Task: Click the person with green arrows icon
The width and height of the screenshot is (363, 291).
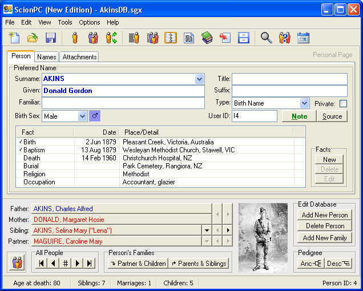Action: [112, 38]
